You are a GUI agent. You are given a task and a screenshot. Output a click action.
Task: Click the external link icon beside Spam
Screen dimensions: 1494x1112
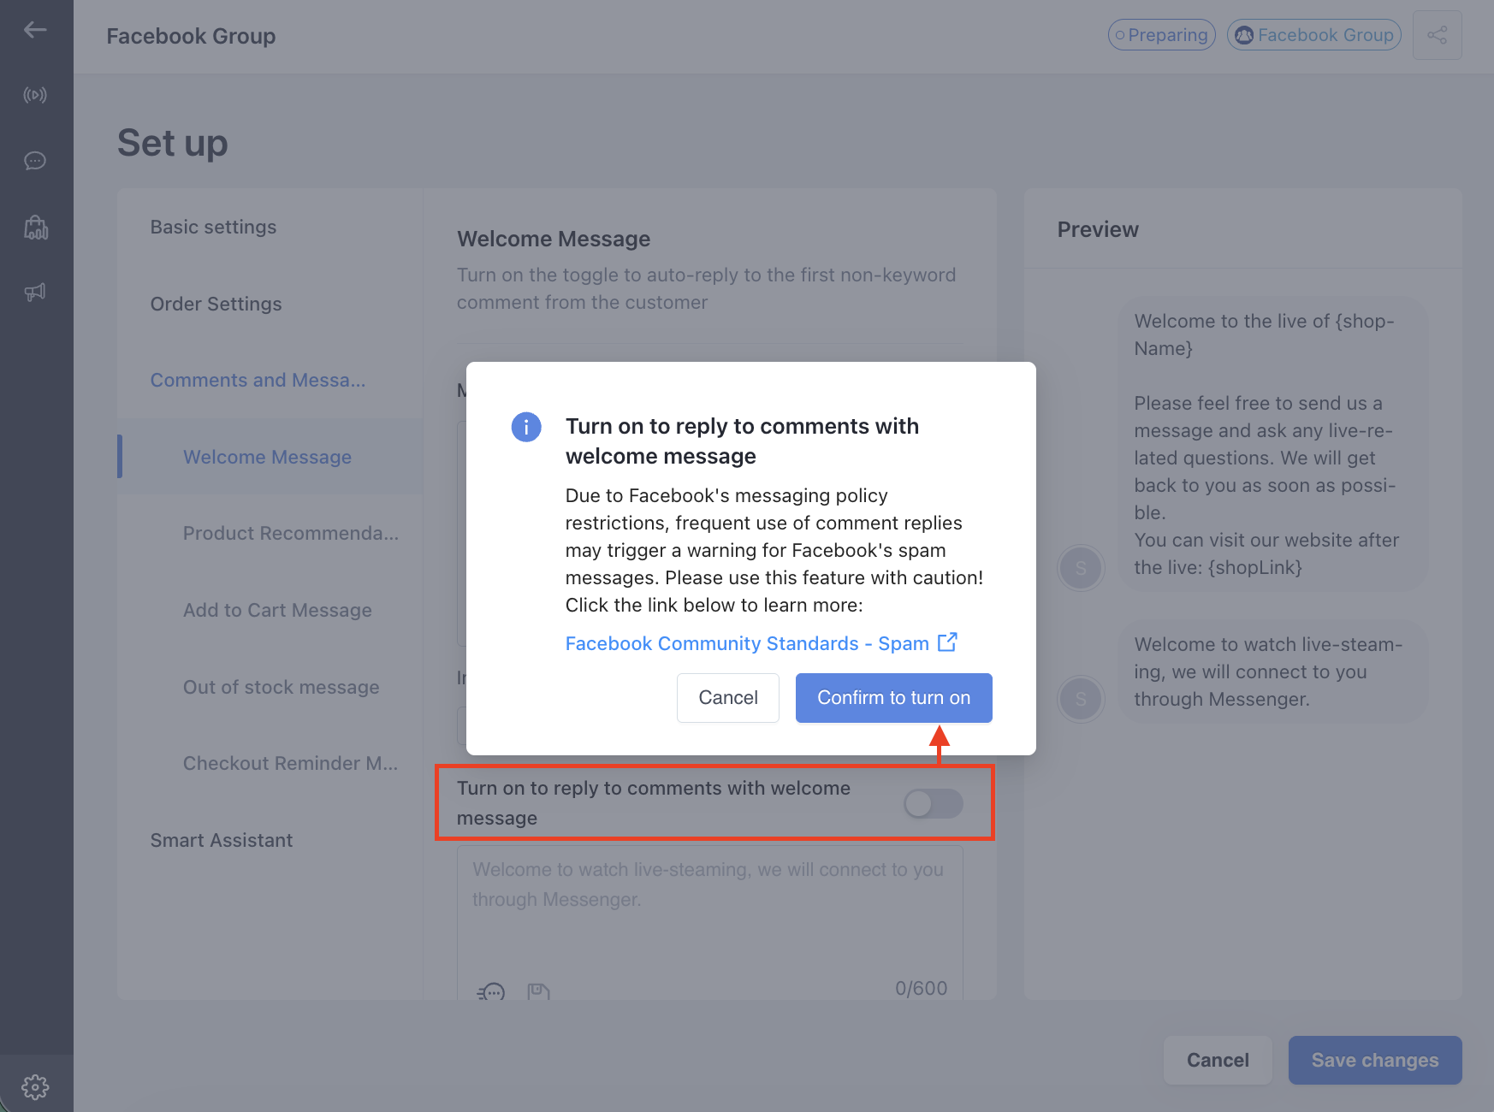947,642
